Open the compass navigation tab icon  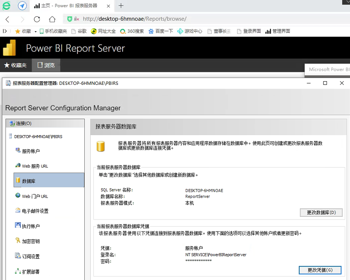tap(22, 5)
